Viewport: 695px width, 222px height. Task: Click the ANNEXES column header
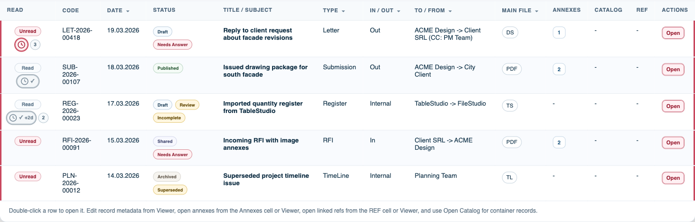tap(567, 10)
